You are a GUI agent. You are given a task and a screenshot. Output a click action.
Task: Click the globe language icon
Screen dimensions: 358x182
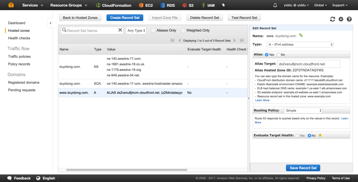[38, 178]
